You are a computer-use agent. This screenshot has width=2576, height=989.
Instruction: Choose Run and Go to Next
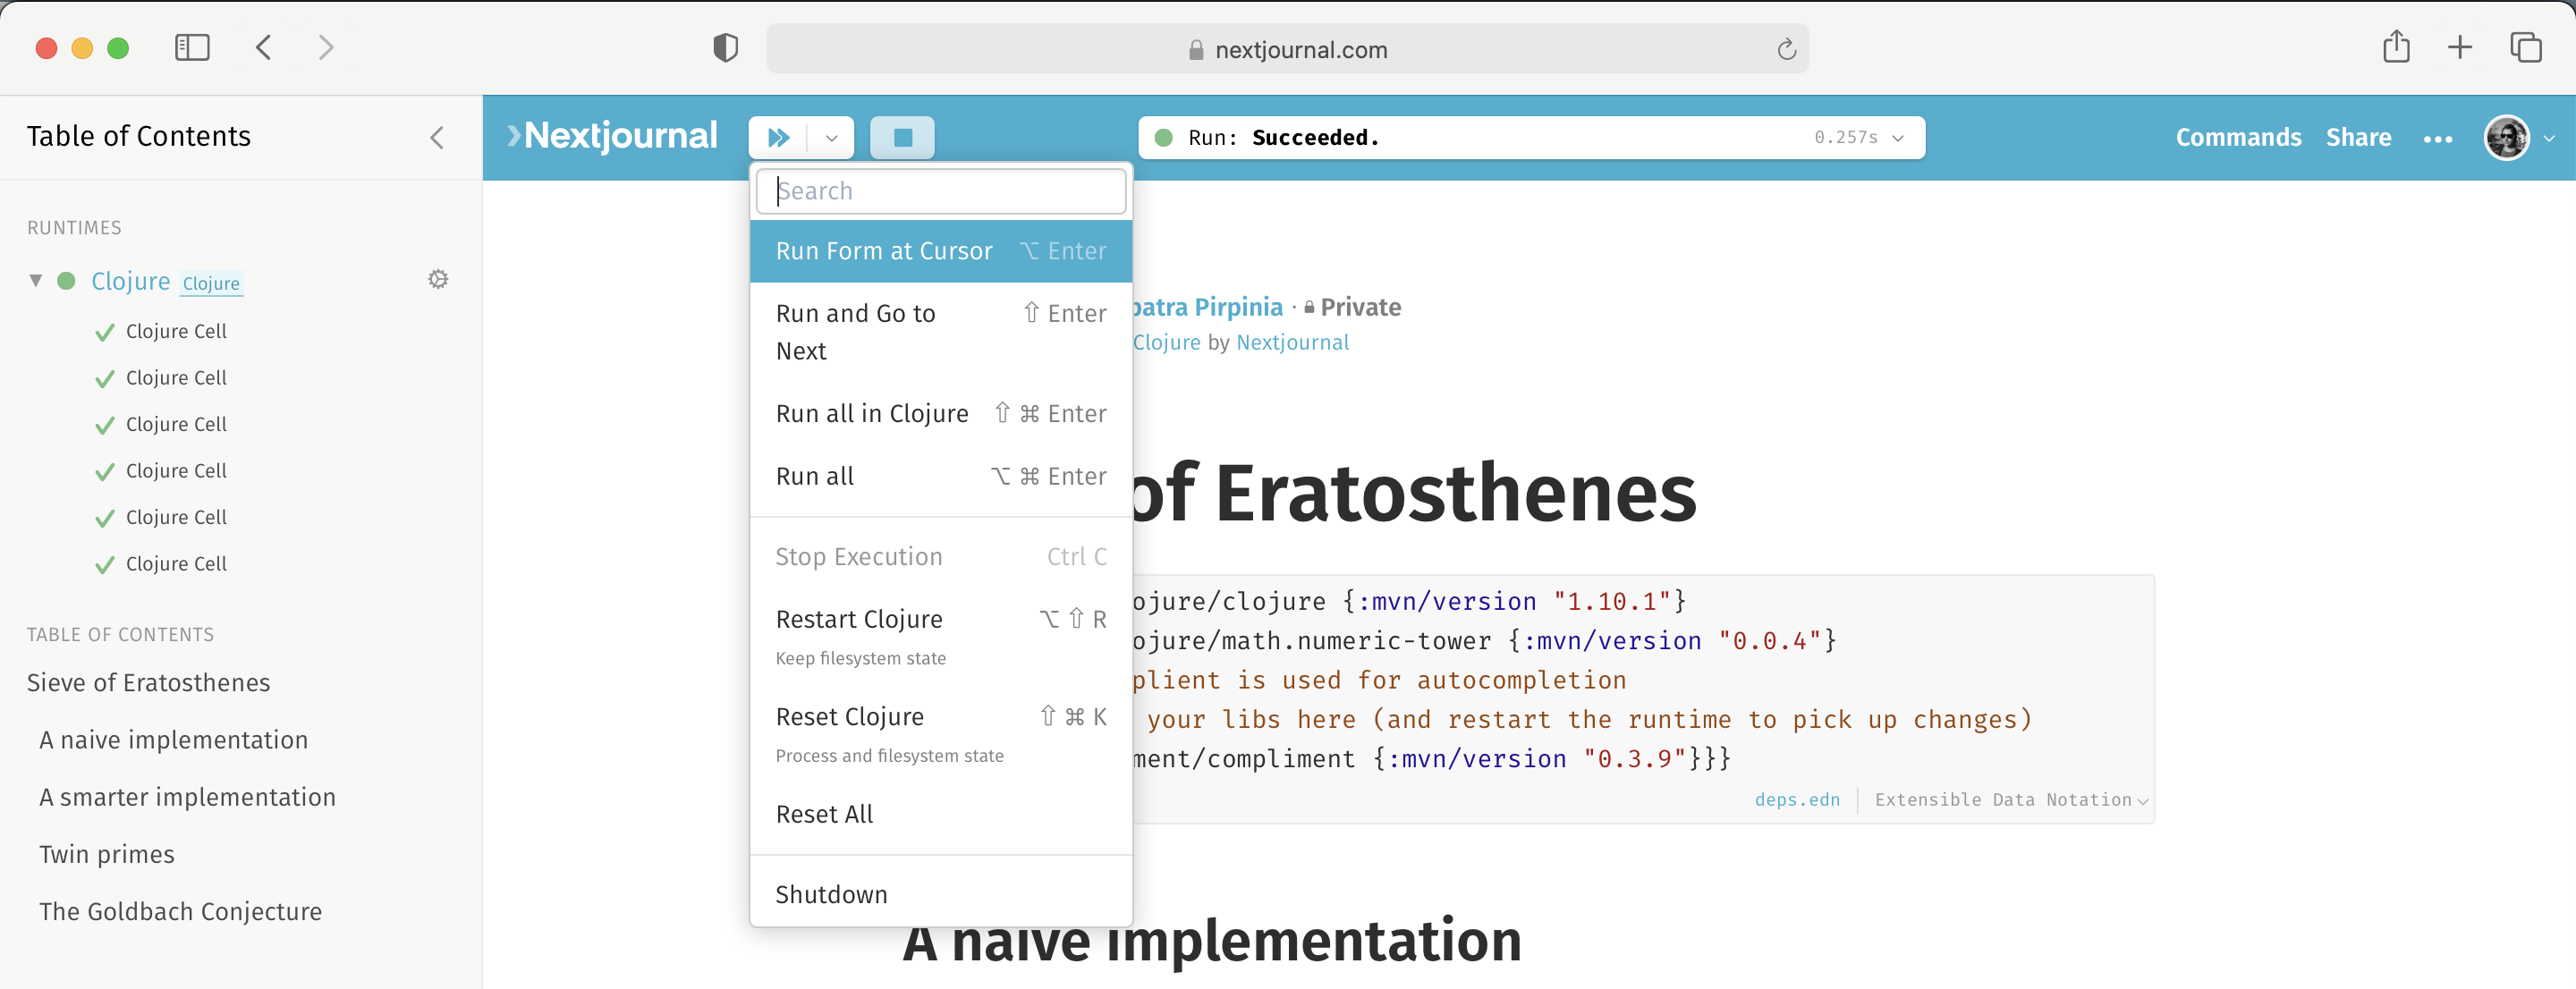941,332
